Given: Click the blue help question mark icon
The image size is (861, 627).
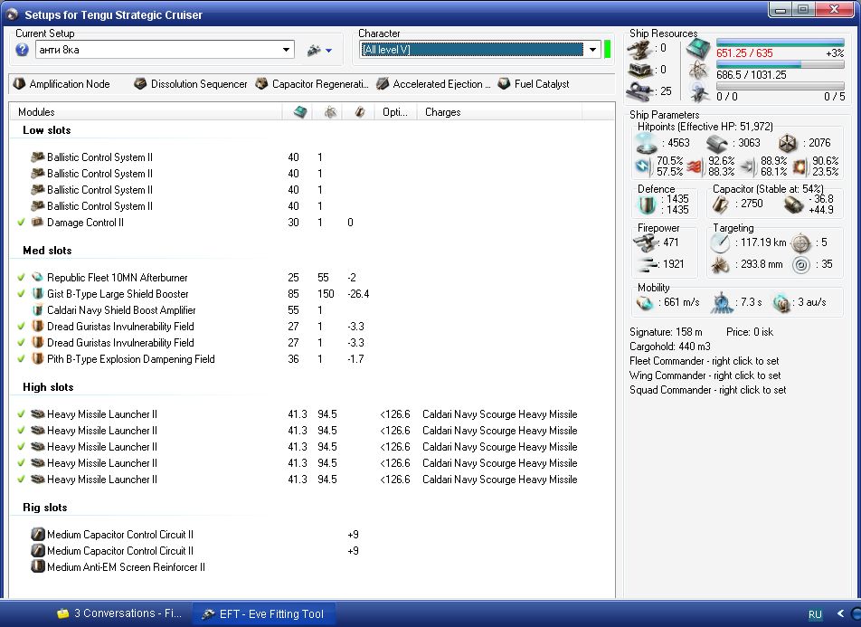Looking at the screenshot, I should [23, 50].
